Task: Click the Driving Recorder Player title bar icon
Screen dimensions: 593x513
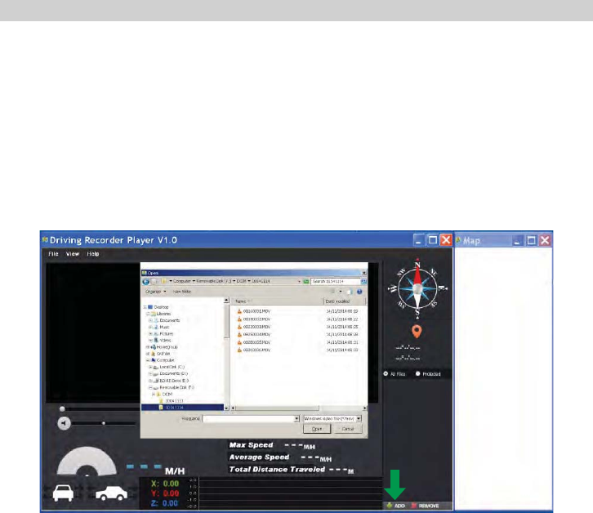Action: tap(45, 240)
